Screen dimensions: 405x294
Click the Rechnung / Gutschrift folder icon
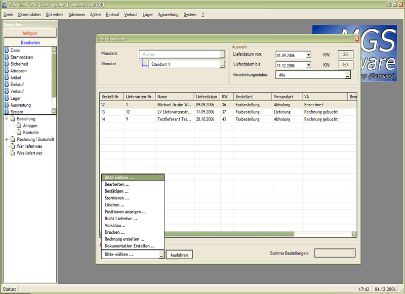tap(13, 139)
